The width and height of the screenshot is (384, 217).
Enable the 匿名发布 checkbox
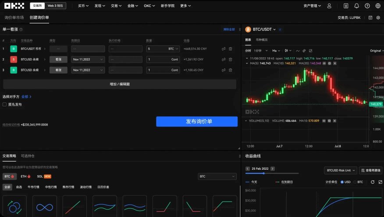[5, 105]
